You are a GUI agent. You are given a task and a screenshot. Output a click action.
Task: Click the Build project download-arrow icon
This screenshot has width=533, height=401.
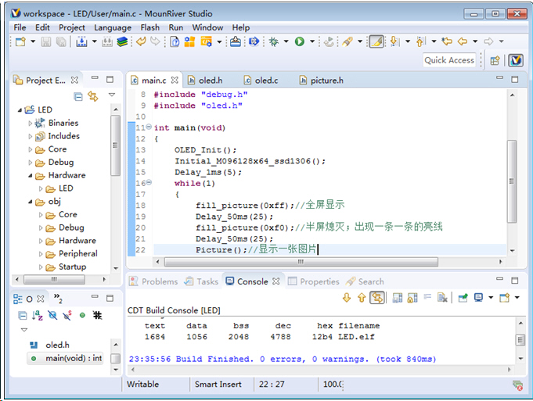tap(81, 41)
